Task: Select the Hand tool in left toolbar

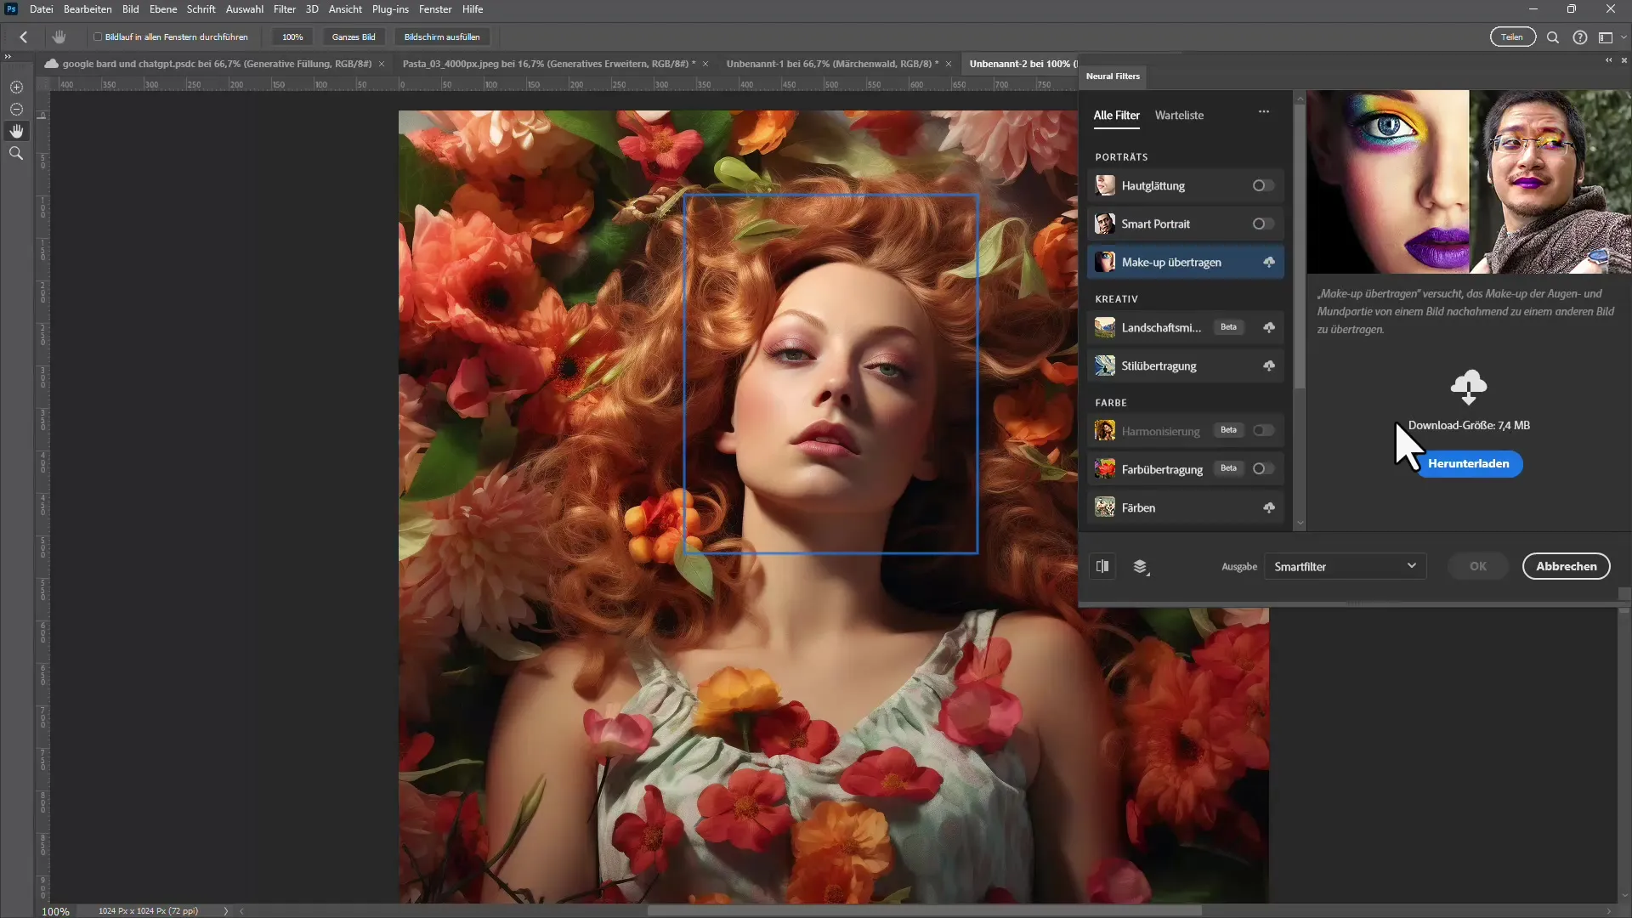Action: click(x=16, y=131)
